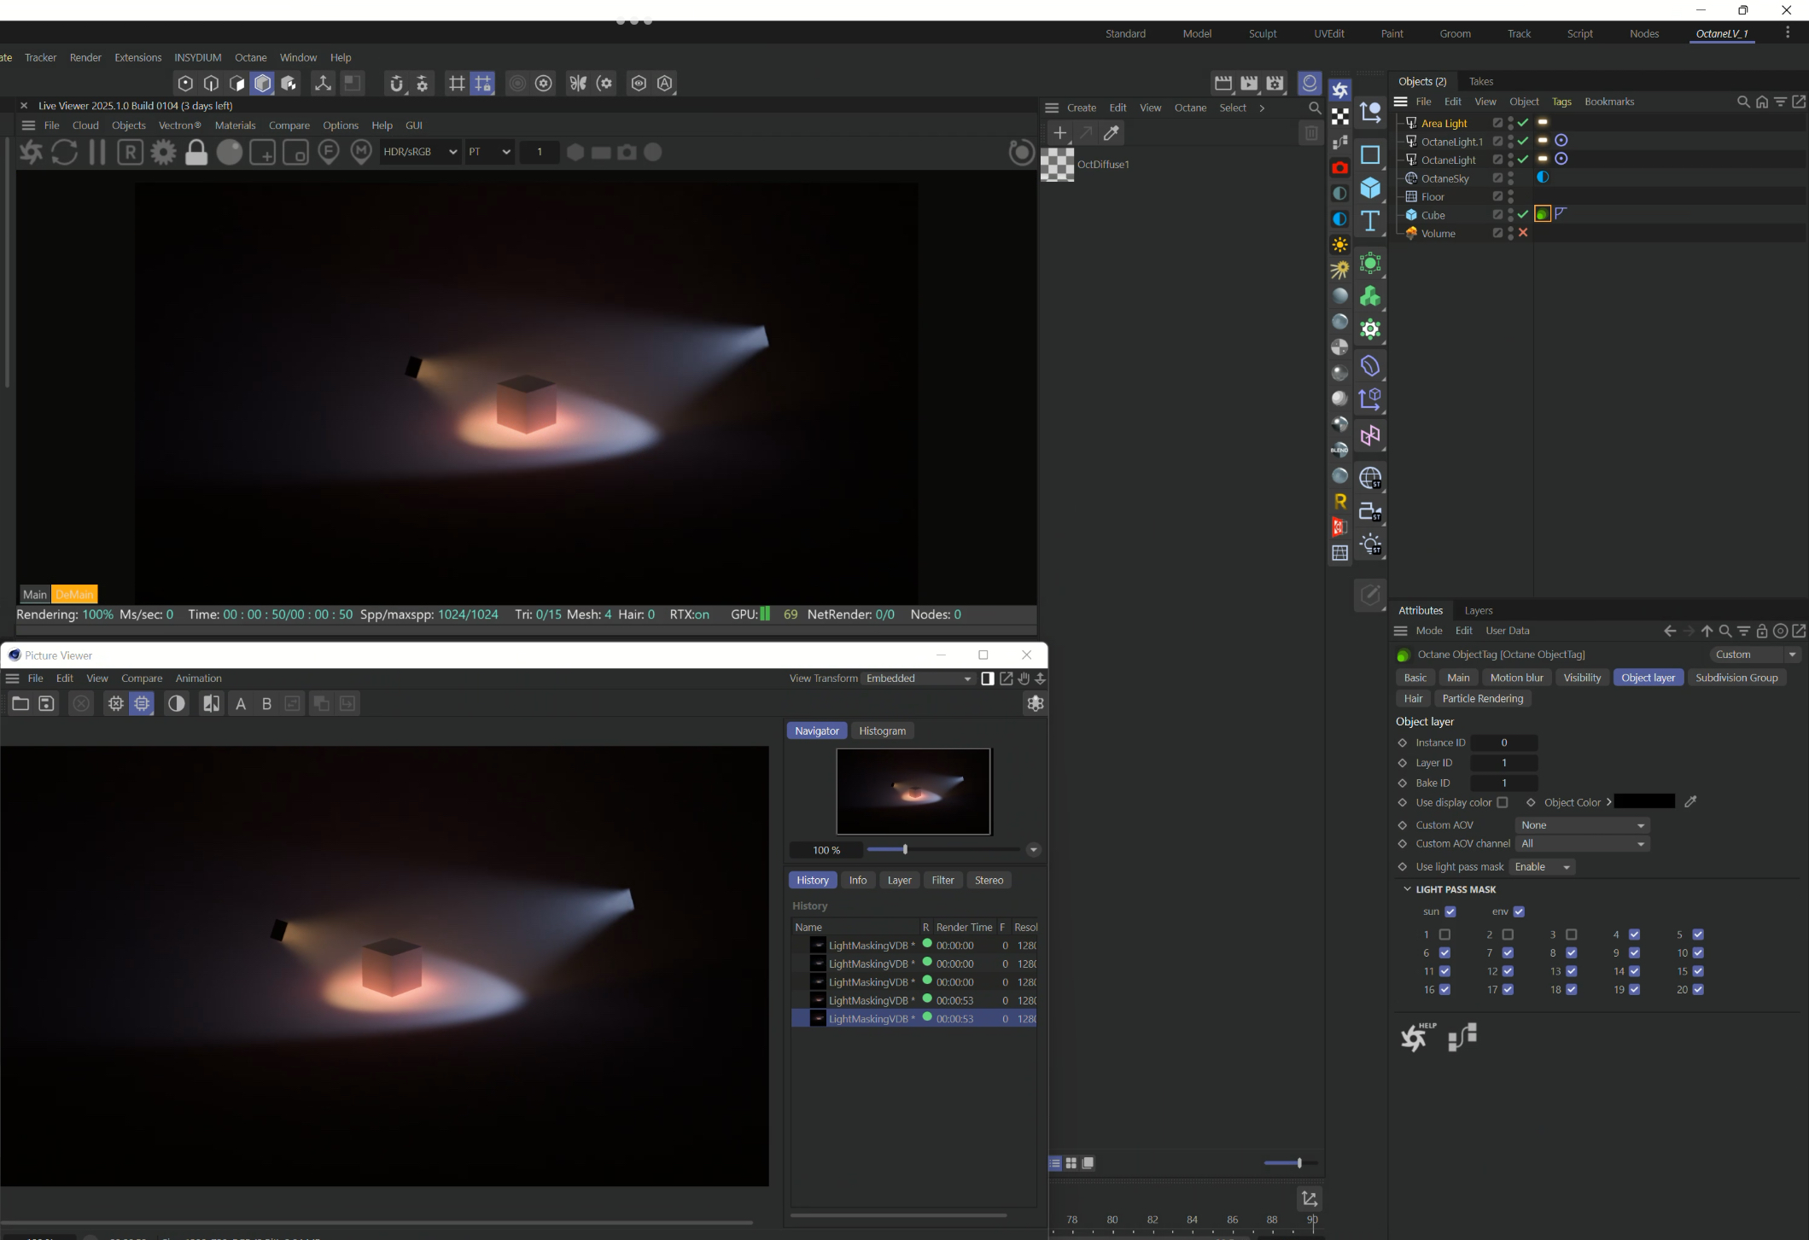Click the lock resolution padlock icon
Viewport: 1809px width, 1240px height.
pos(196,152)
